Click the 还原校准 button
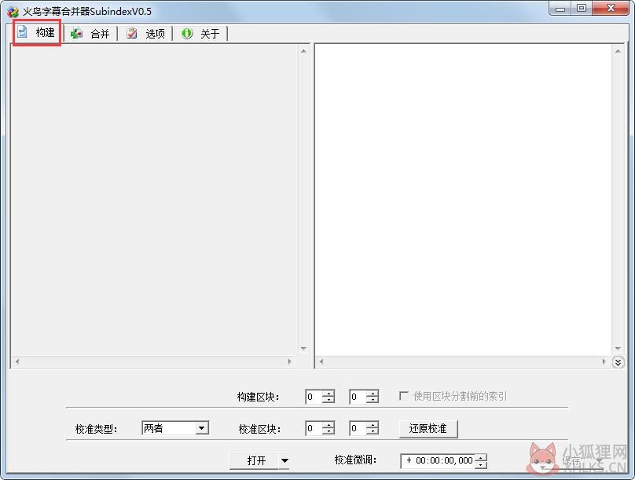This screenshot has height=480, width=635. pyautogui.click(x=428, y=429)
